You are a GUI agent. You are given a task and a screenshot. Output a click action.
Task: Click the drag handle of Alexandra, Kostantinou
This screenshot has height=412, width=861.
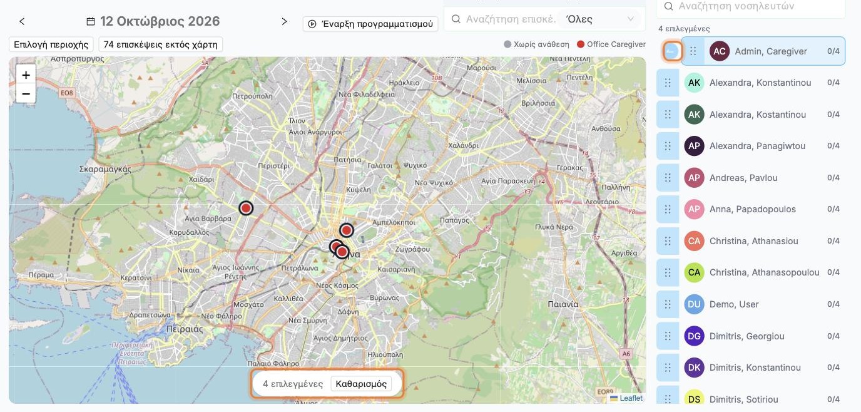point(668,115)
